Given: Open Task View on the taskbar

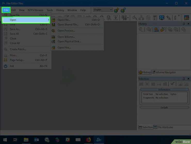Looking at the screenshot, I should point(15,140).
